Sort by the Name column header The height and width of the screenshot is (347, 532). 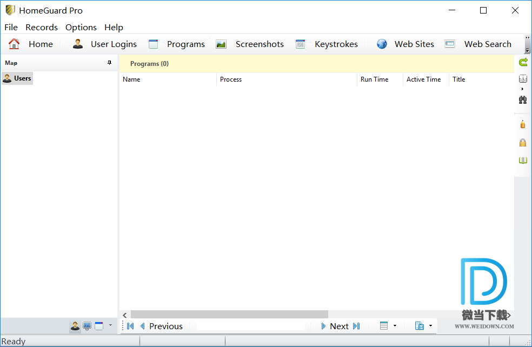[168, 79]
